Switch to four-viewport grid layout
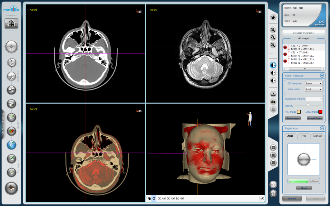The image size is (330, 206). pos(273,147)
